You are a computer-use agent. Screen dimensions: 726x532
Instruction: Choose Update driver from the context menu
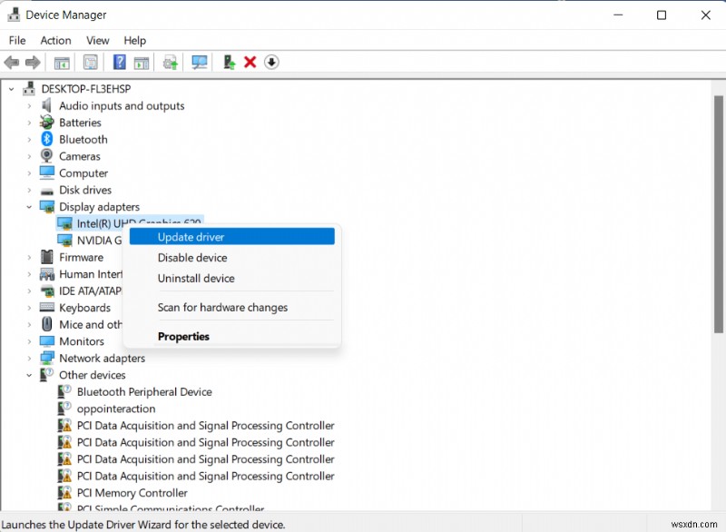192,236
